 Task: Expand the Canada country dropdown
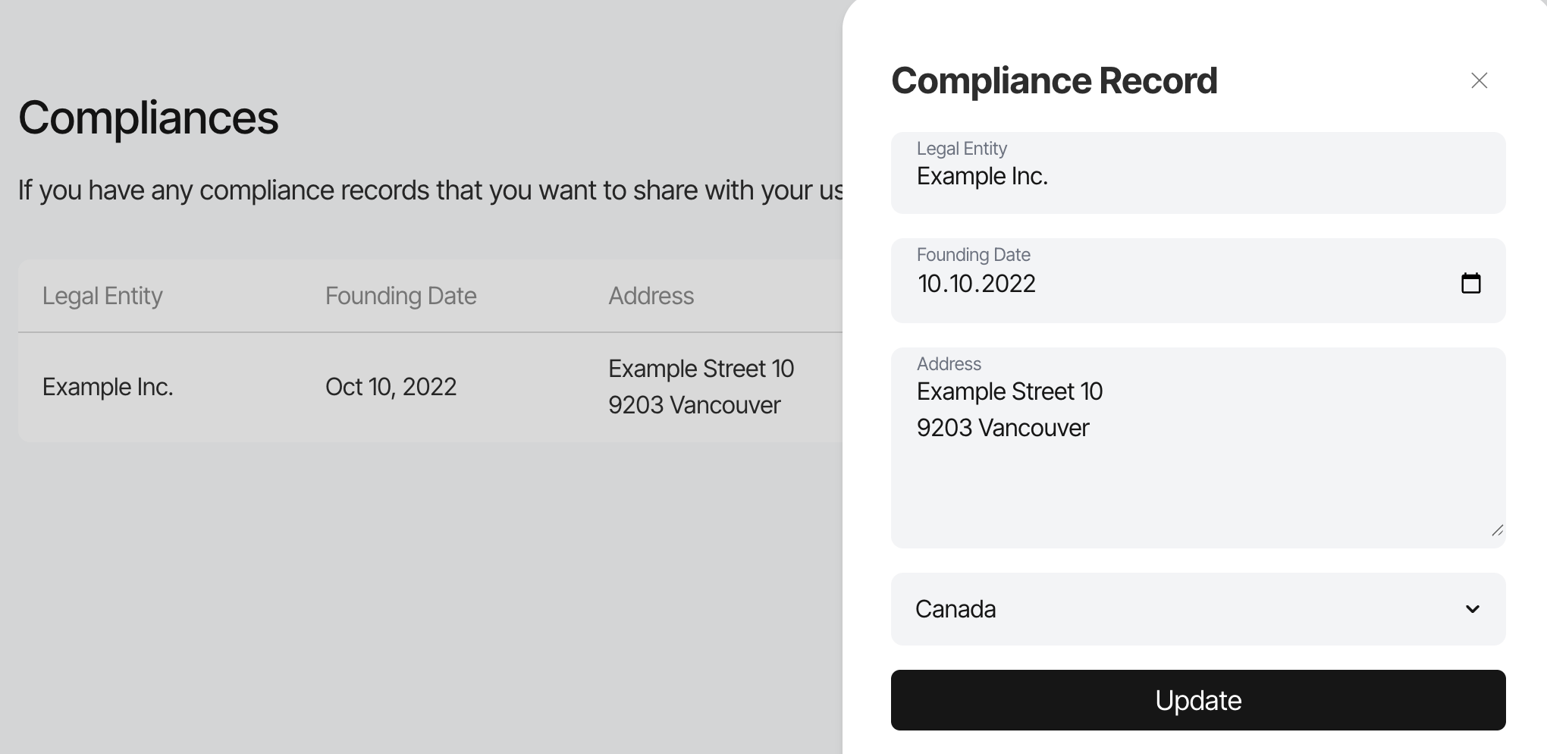(1198, 609)
